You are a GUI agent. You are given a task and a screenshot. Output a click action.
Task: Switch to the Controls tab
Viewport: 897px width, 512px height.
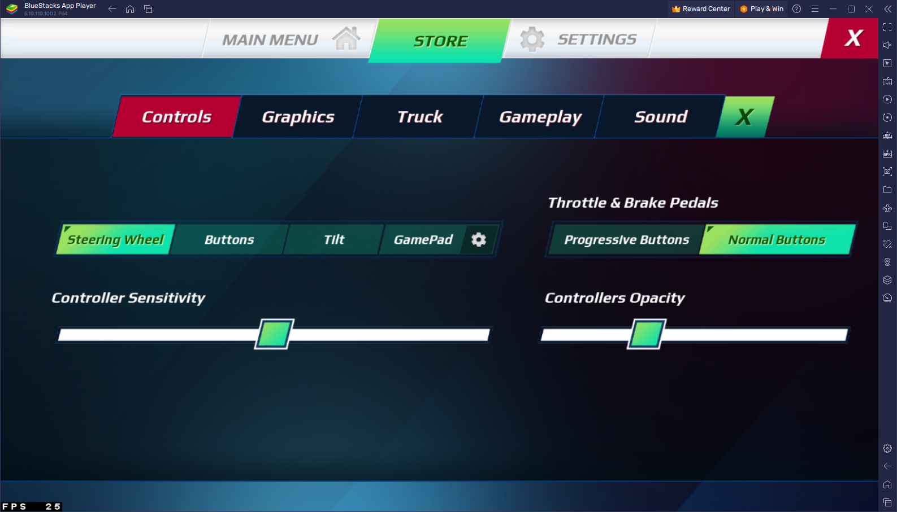177,117
